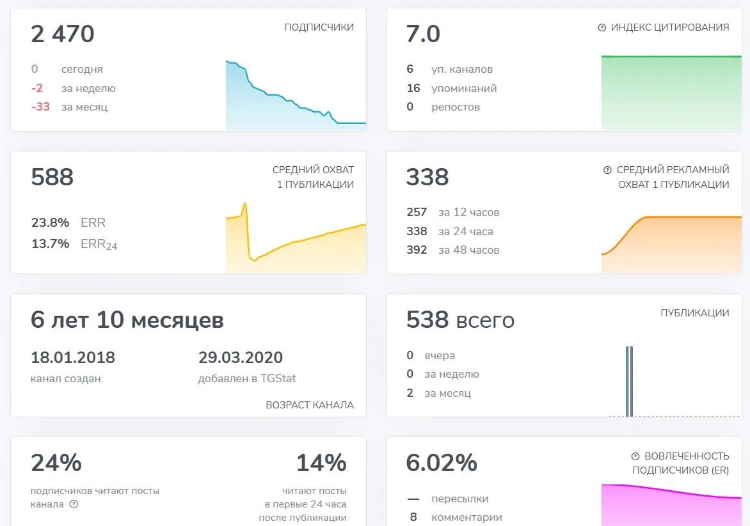
Task: Click the 18.01.2018 channel creation date
Action: [73, 357]
